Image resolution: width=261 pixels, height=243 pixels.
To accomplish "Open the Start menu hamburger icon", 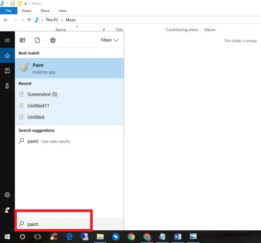I will (7, 40).
